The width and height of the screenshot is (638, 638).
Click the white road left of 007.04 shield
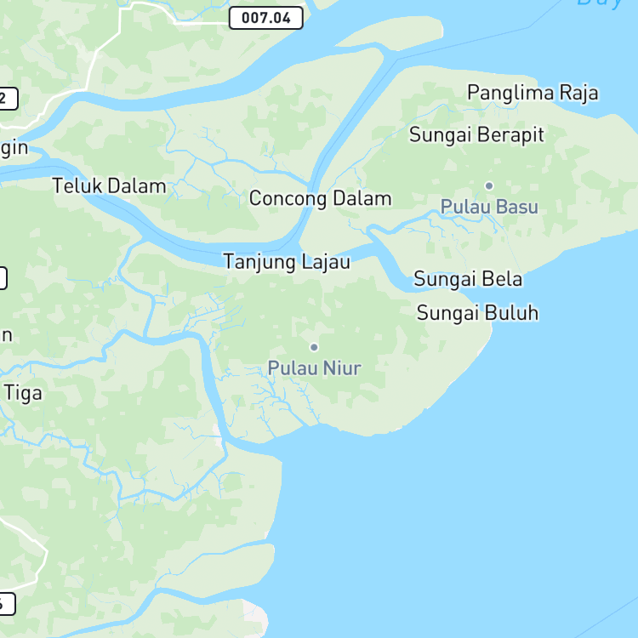(x=200, y=24)
